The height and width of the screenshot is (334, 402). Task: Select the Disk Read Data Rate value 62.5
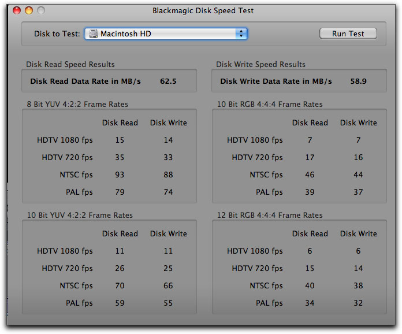pos(168,81)
